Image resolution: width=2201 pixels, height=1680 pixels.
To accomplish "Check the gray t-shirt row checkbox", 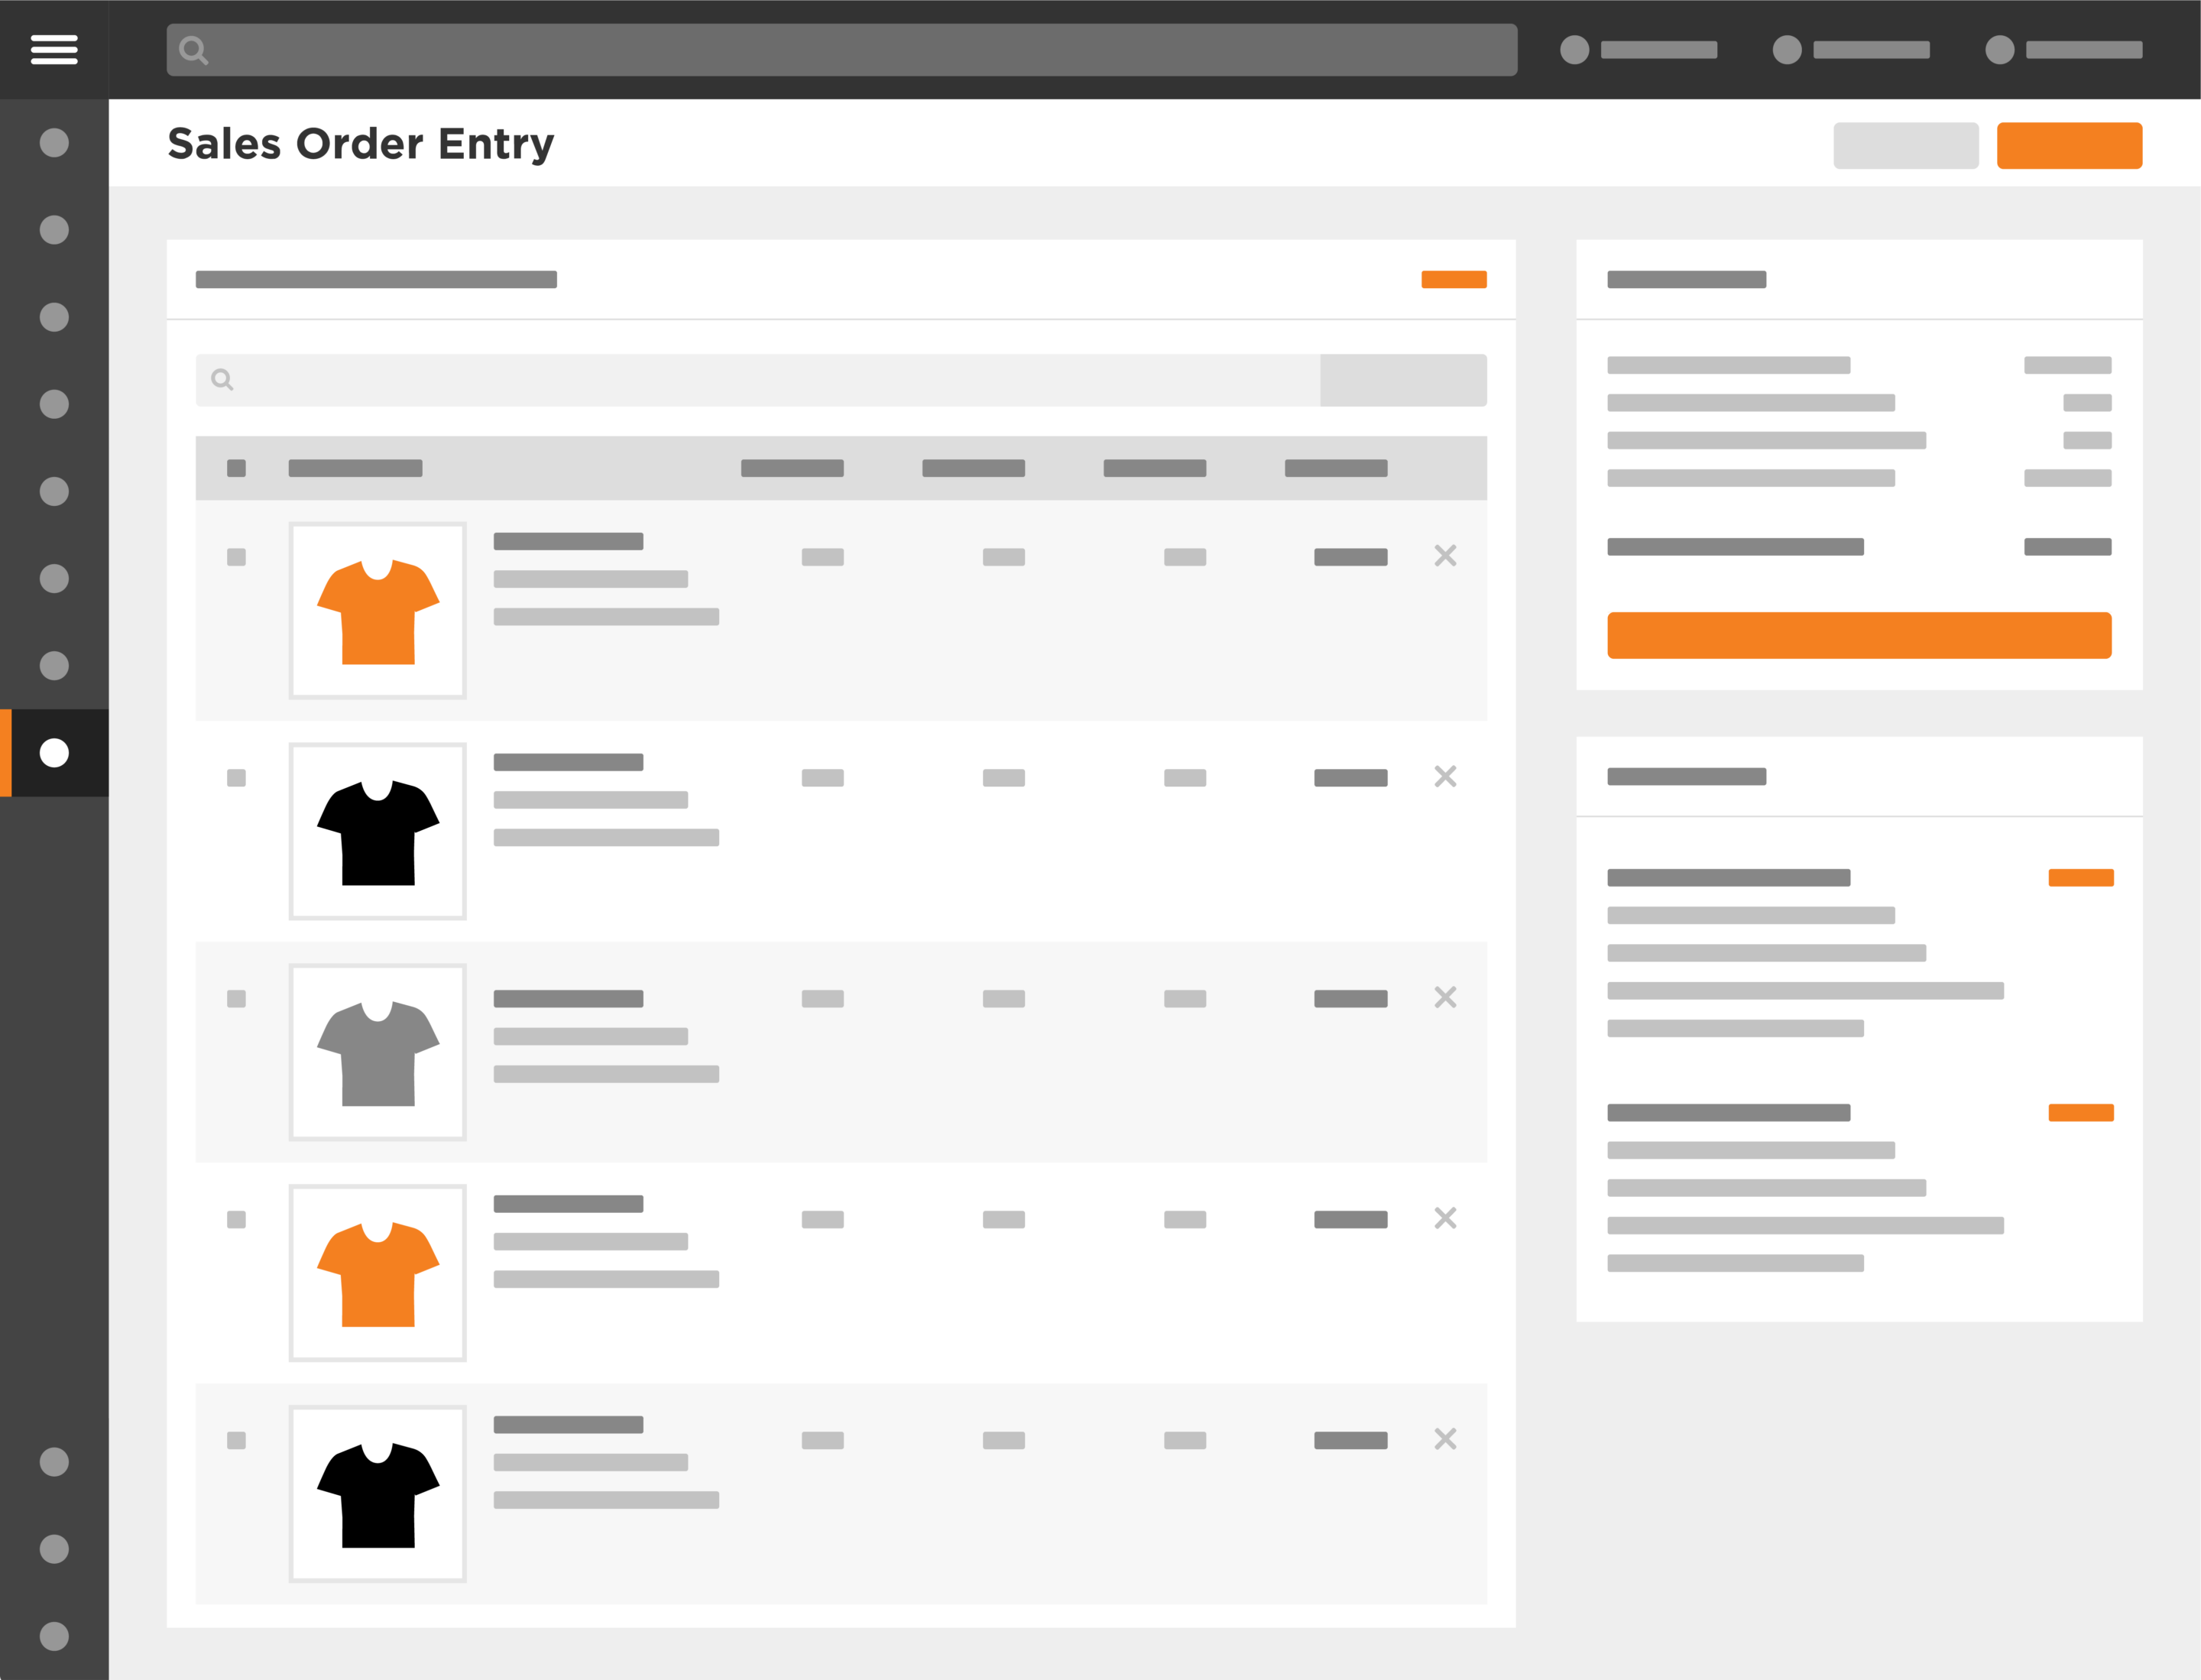I will [x=236, y=998].
